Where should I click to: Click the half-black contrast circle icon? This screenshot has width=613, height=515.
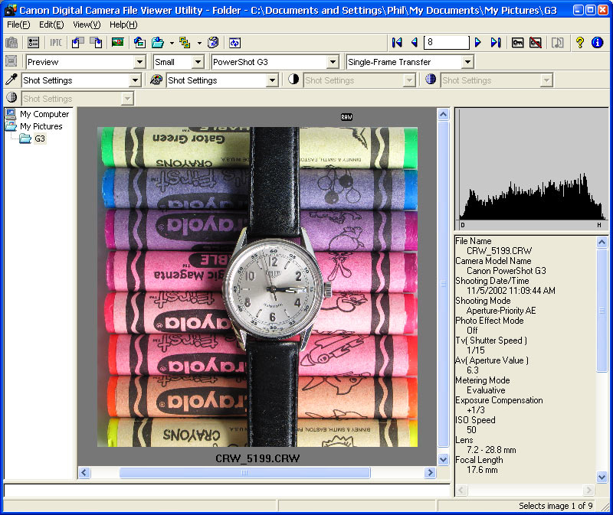[x=293, y=80]
